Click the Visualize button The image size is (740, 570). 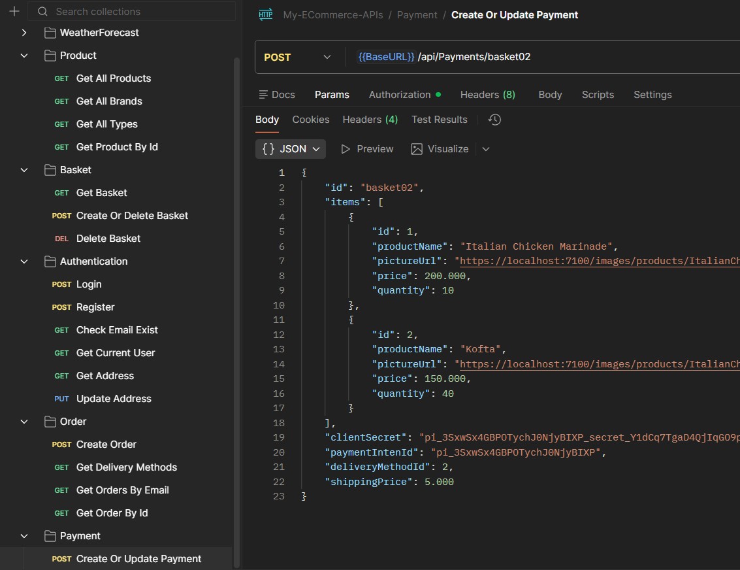coord(440,149)
